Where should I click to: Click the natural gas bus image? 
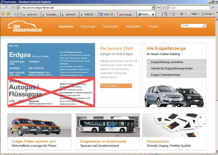click(108, 125)
